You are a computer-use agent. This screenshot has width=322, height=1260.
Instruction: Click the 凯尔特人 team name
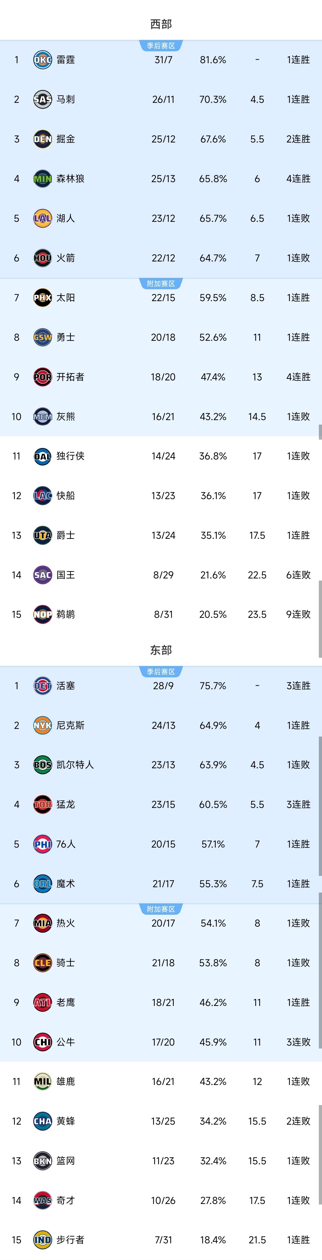[75, 765]
